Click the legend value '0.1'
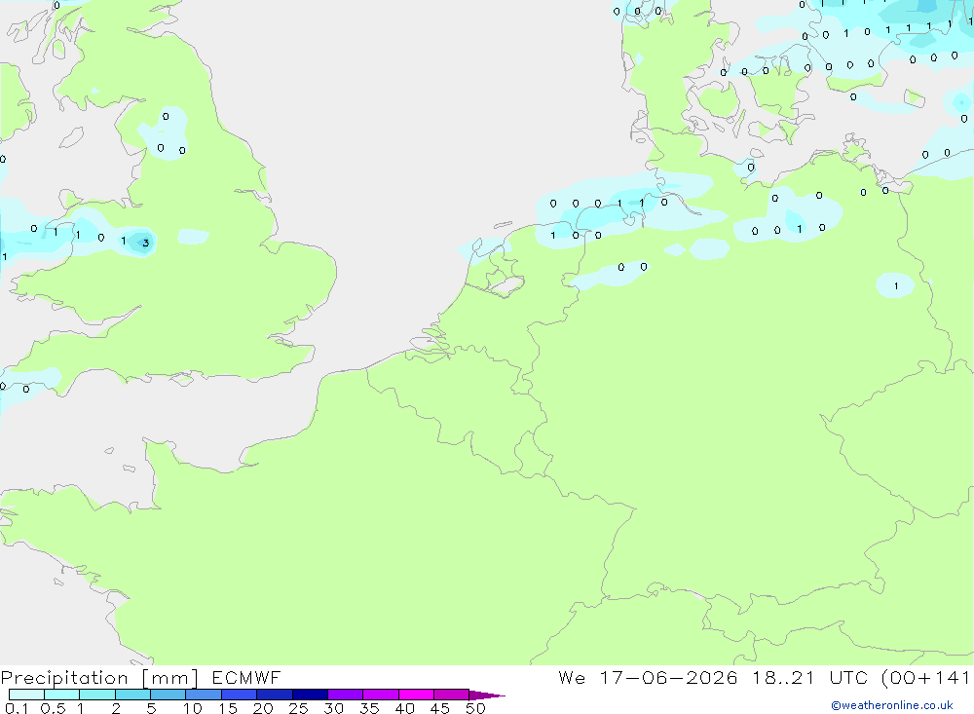The image size is (974, 714). (x=17, y=708)
